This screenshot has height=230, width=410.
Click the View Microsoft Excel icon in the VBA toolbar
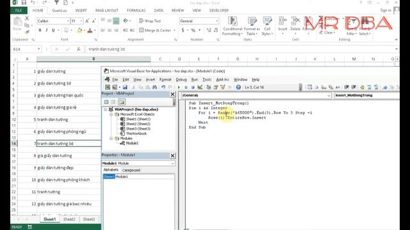[x=108, y=87]
